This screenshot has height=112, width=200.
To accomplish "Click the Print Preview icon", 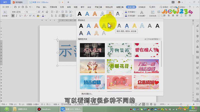I will [x=26, y=7].
